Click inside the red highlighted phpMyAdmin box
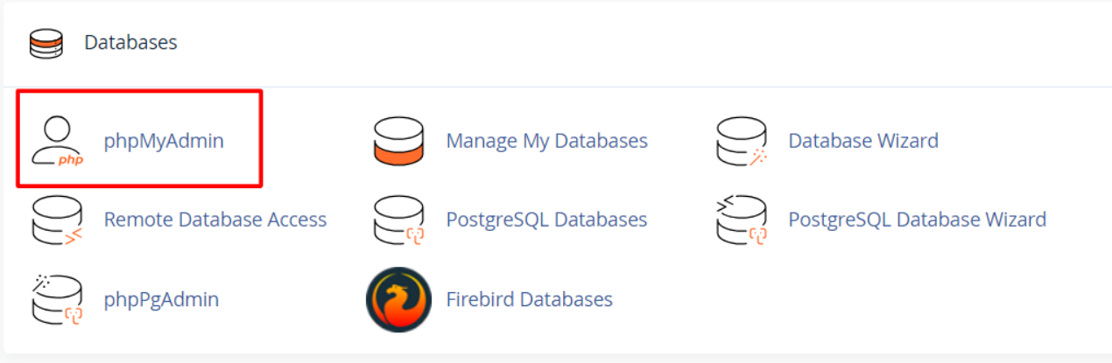Screen dimensions: 1112x363 139,138
